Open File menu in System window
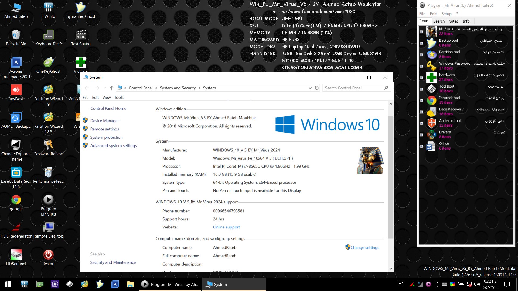518x291 pixels. point(86,97)
